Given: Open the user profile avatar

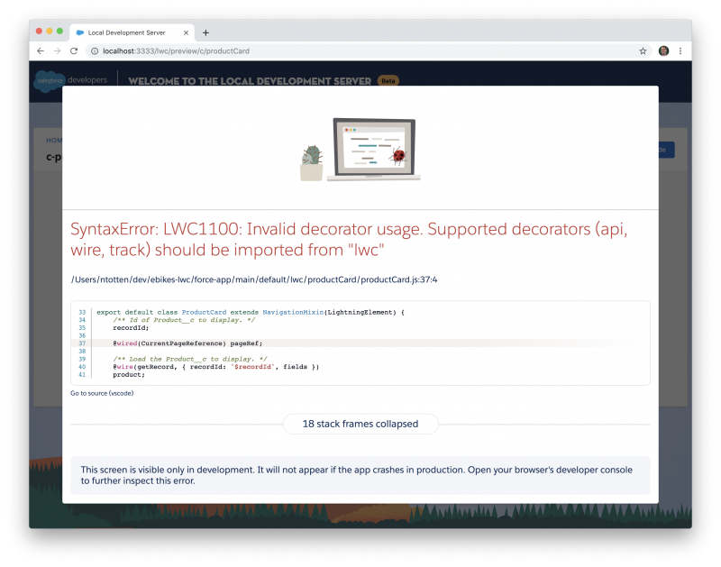Looking at the screenshot, I should [663, 51].
